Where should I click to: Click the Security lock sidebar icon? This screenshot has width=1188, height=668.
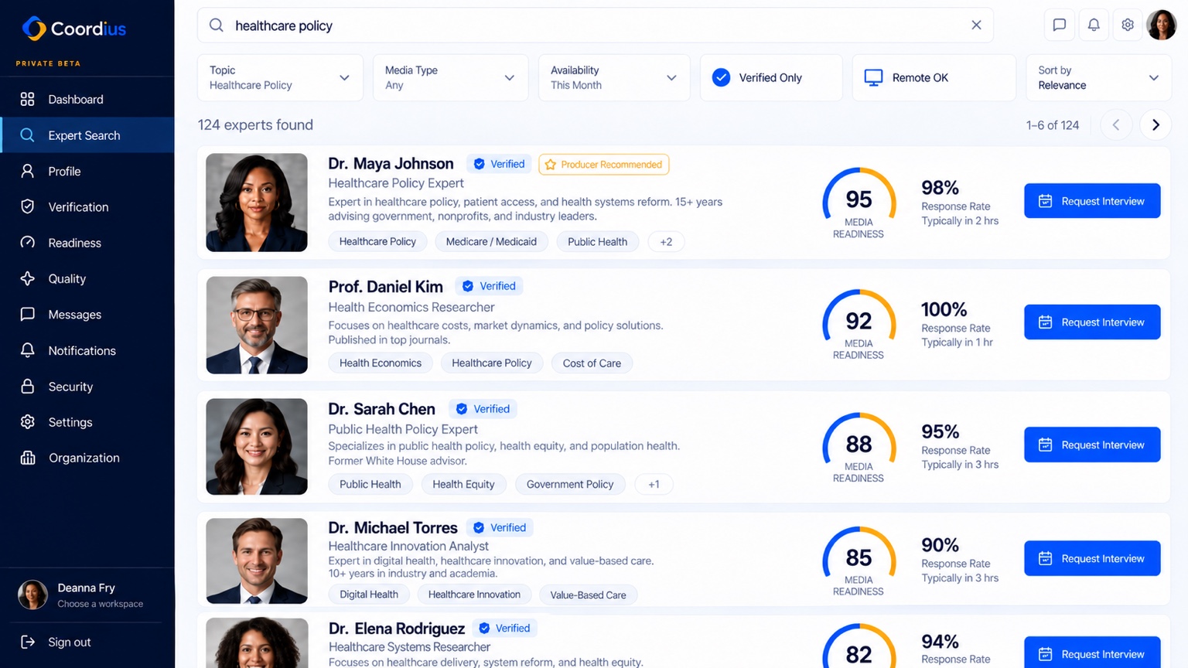coord(28,386)
